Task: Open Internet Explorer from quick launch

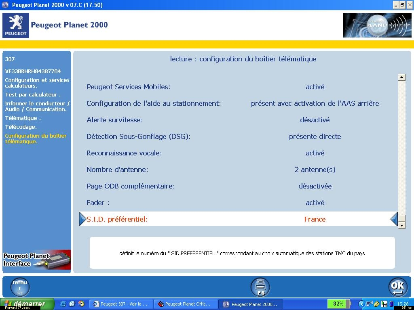Action: [63, 304]
